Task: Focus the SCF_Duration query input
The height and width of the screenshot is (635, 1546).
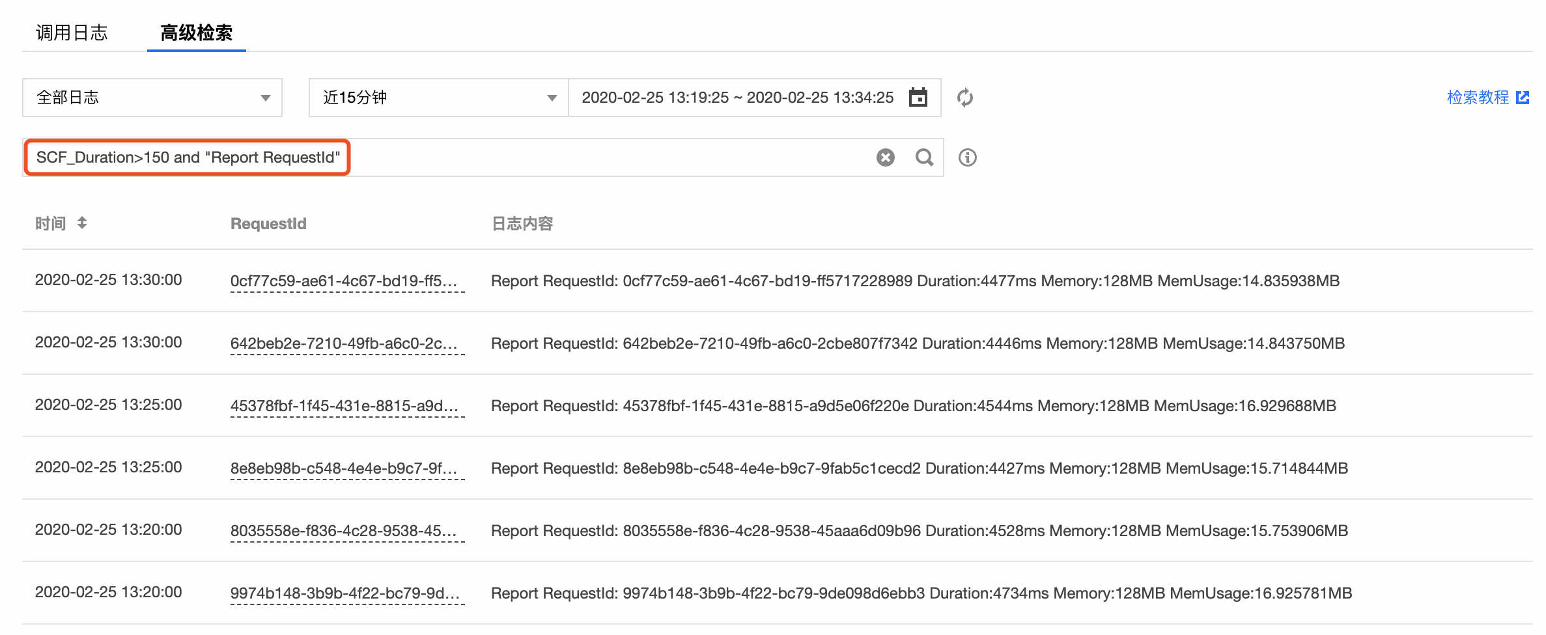Action: point(483,157)
